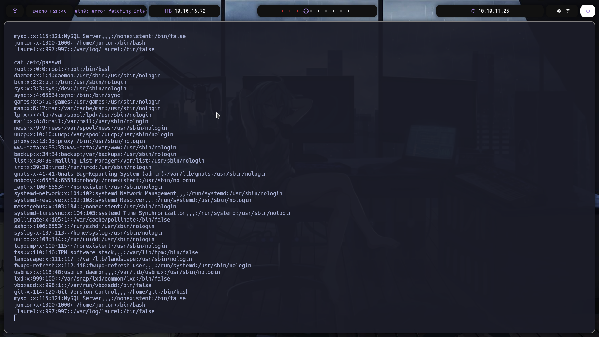Click the irc:x:39:39 ircd line
Image resolution: width=599 pixels, height=337 pixels.
(x=83, y=167)
